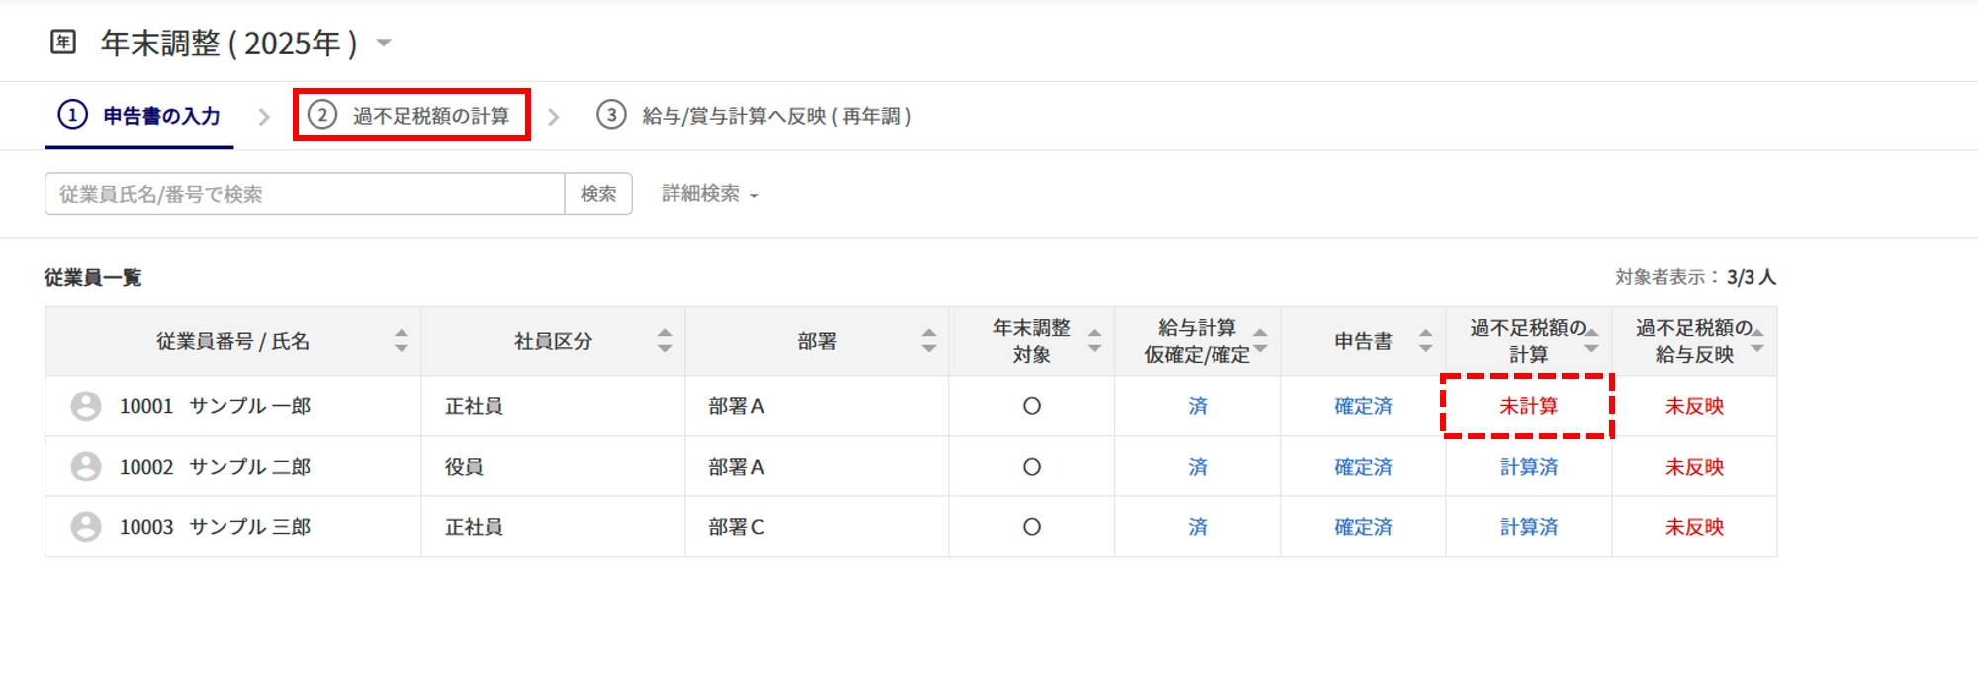
Task: Click avatar icon for employee 10003
Action: tap(86, 527)
